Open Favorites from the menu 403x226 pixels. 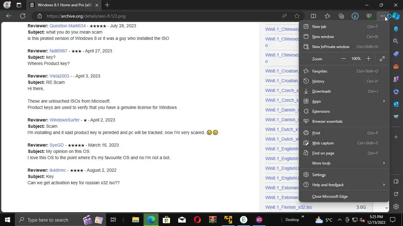point(344,71)
